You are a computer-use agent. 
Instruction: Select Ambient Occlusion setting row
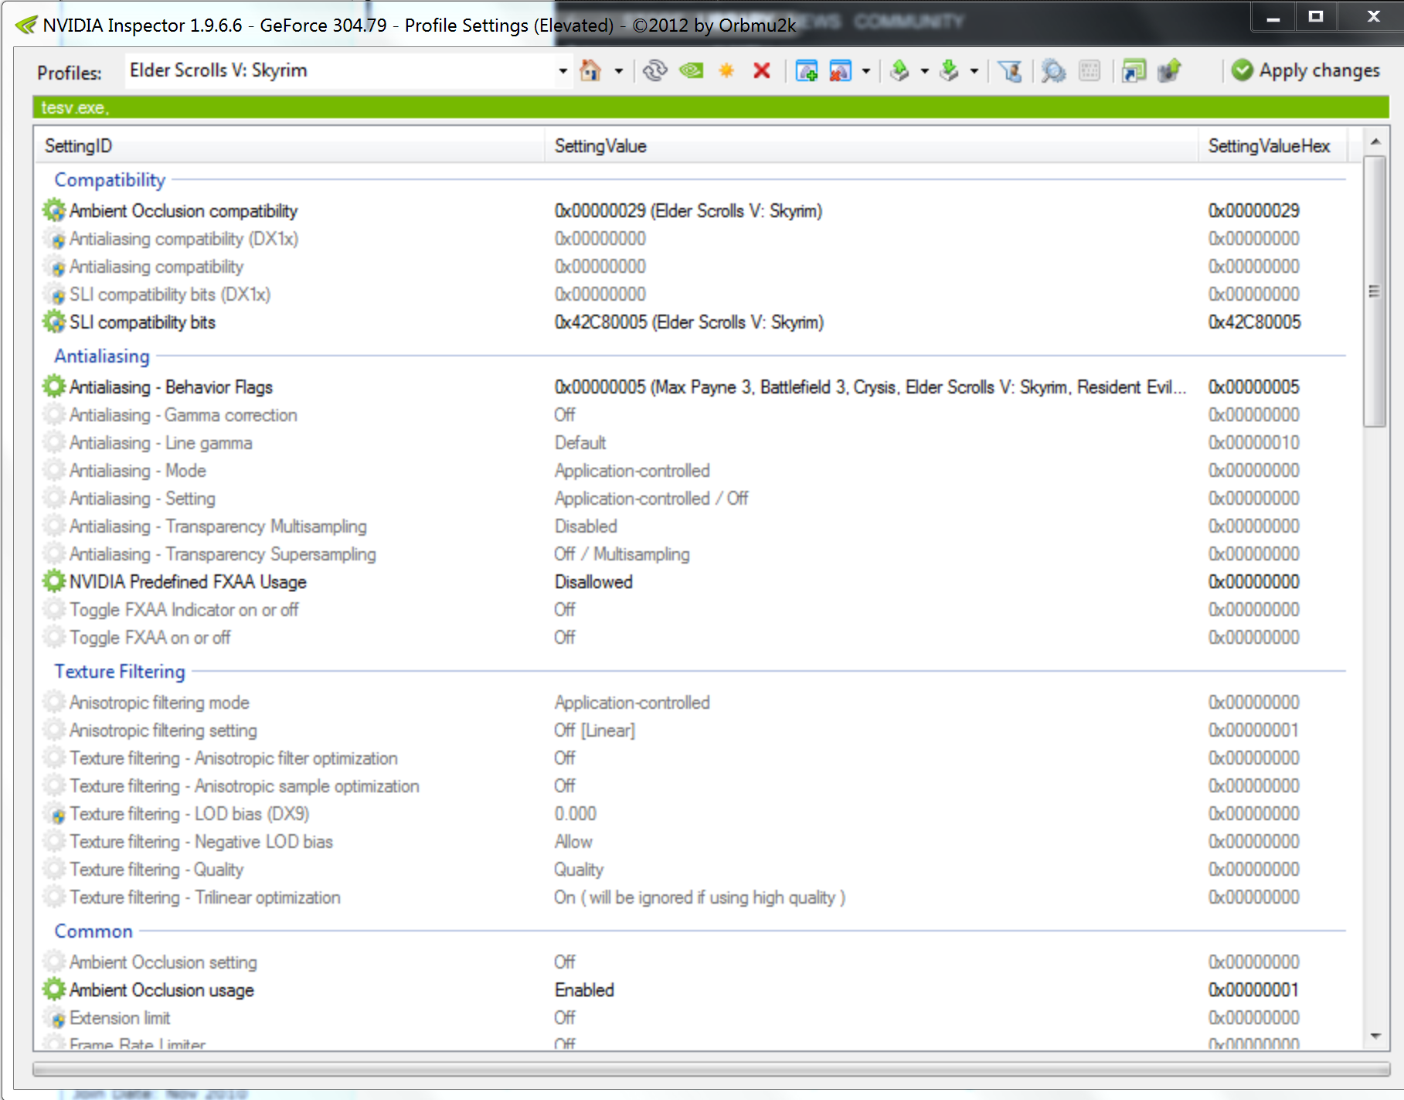point(694,962)
